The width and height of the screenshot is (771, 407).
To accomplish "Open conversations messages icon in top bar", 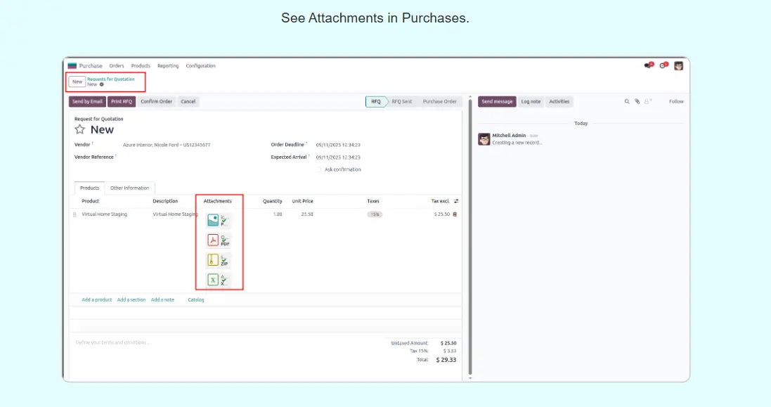I will [x=648, y=65].
